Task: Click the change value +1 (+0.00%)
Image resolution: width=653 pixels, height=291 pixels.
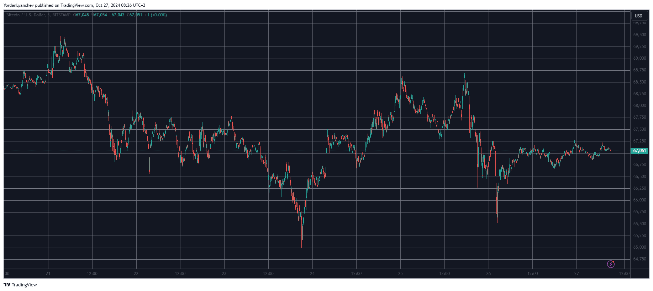Action: pyautogui.click(x=156, y=15)
